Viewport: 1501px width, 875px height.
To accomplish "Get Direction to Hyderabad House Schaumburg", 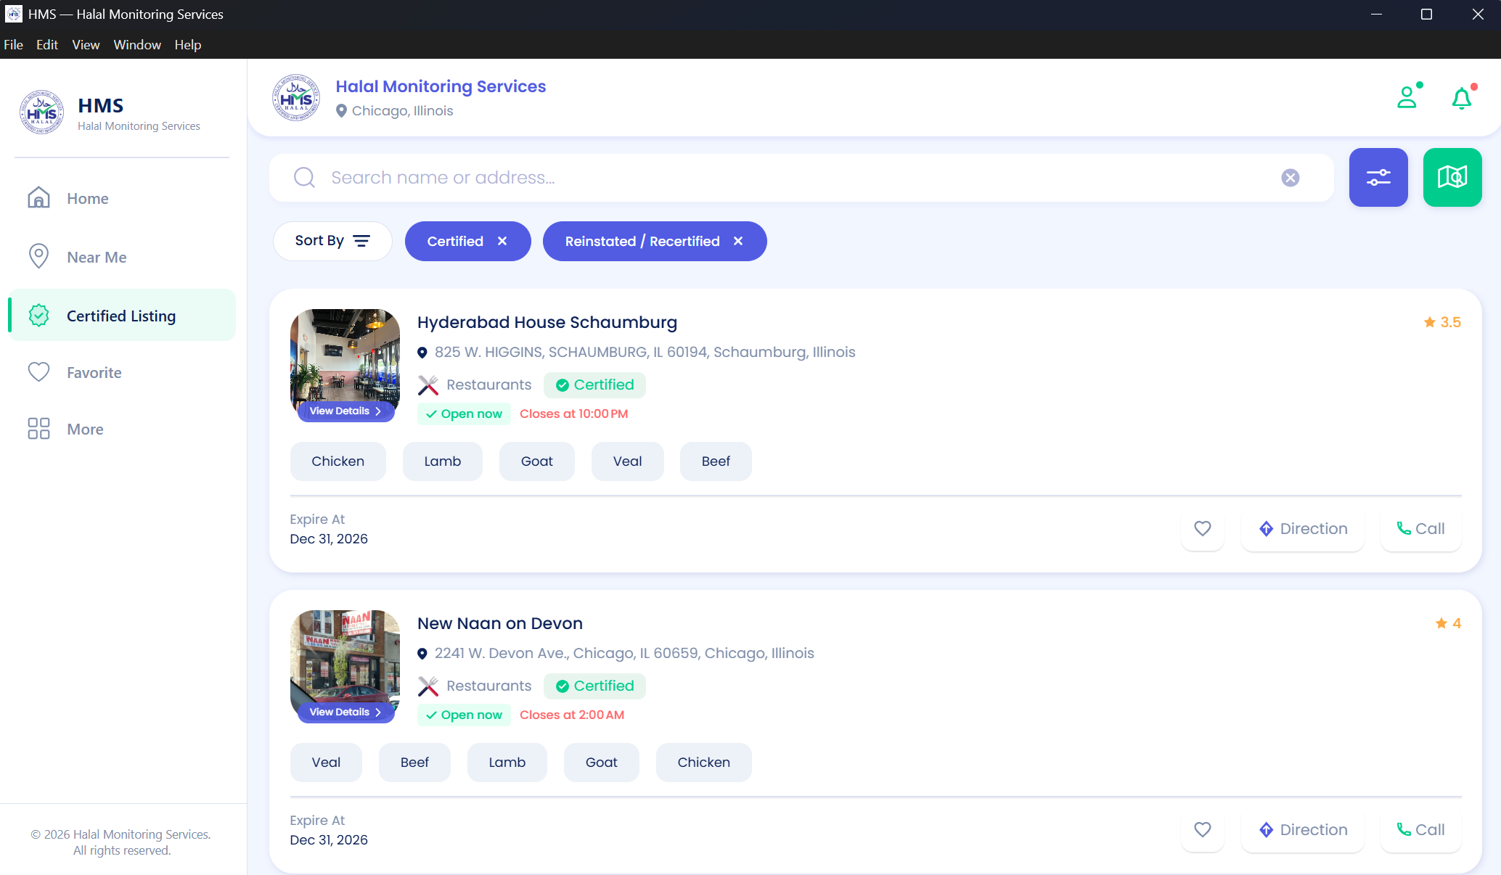I will 1303,529.
